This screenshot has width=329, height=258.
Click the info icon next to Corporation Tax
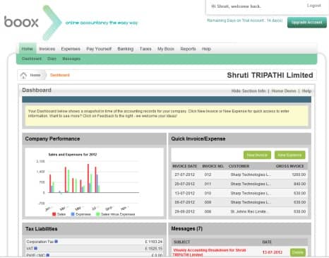pyautogui.click(x=56, y=242)
